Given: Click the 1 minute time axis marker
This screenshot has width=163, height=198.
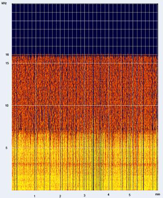Looking at the screenshot, I should click(35, 196).
